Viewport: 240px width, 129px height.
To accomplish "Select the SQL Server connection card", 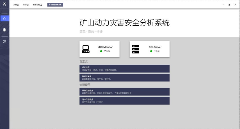I will pyautogui.click(x=149, y=49).
